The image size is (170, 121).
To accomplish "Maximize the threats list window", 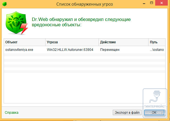I will (x=152, y=3).
